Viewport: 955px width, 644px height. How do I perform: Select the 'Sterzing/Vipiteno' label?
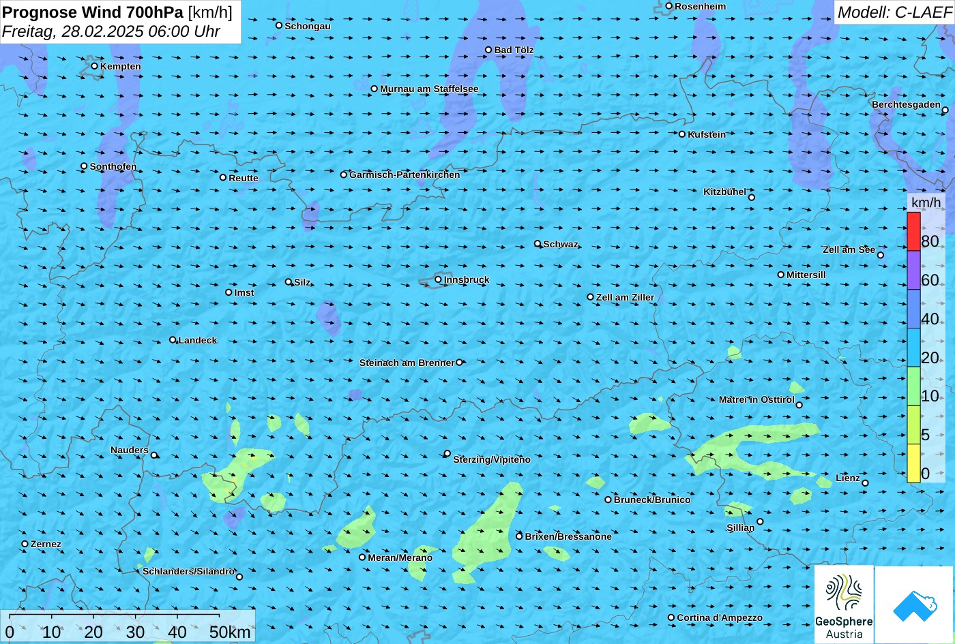(492, 460)
